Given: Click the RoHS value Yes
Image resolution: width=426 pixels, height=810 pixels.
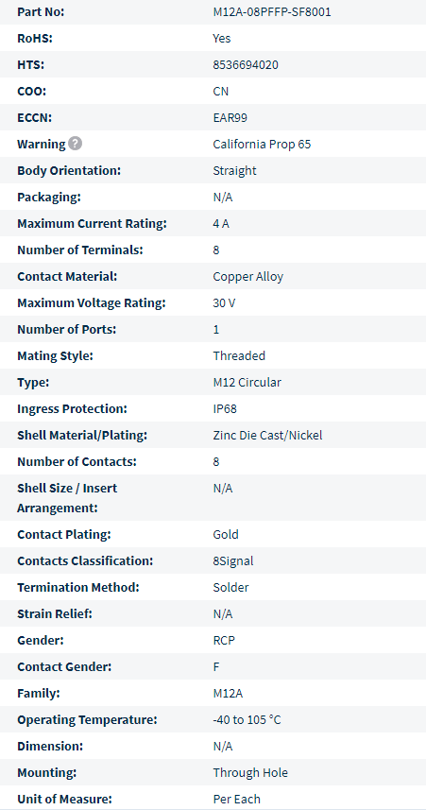Looking at the screenshot, I should point(222,39).
